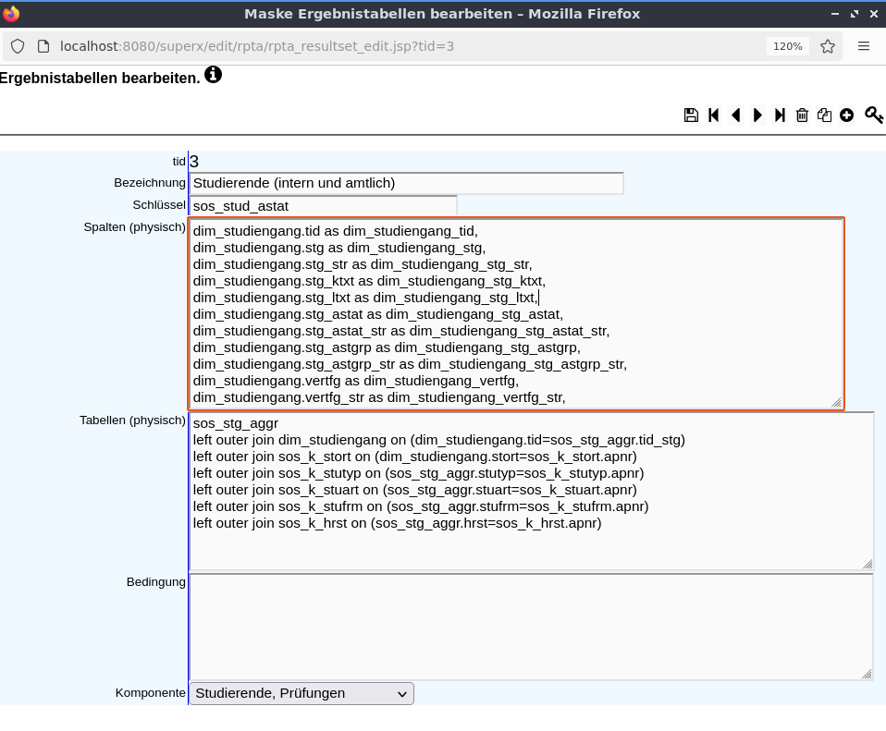Click in the Tabellen (physisch) textarea

click(x=531, y=491)
